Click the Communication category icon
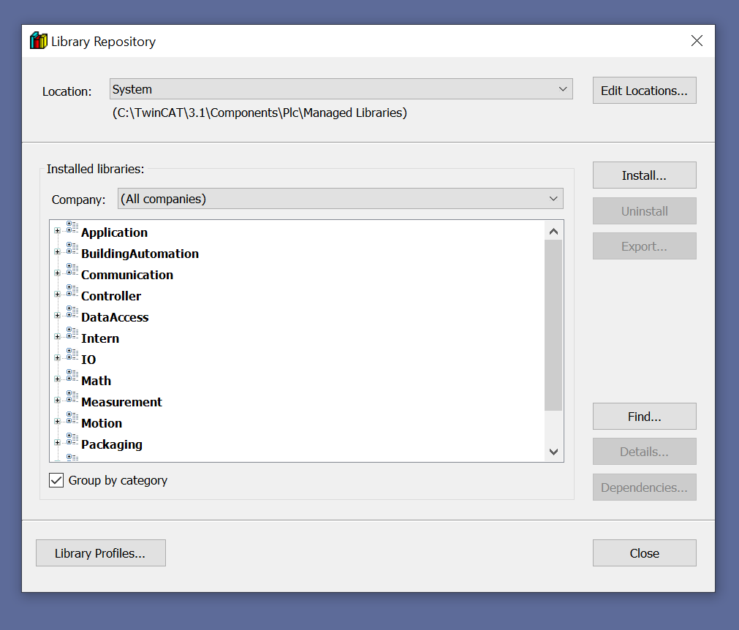Screen dimensions: 739x630 coord(72,270)
